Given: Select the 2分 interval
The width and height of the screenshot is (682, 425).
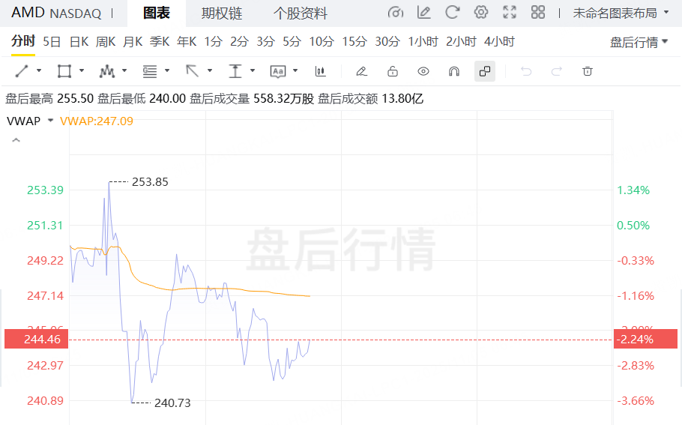Looking at the screenshot, I should 239,42.
